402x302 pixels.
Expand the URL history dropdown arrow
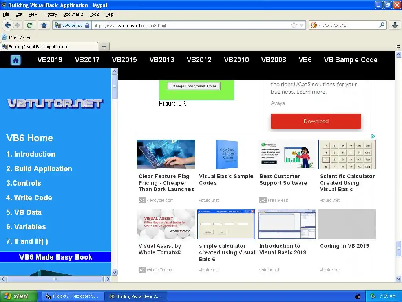[302, 25]
